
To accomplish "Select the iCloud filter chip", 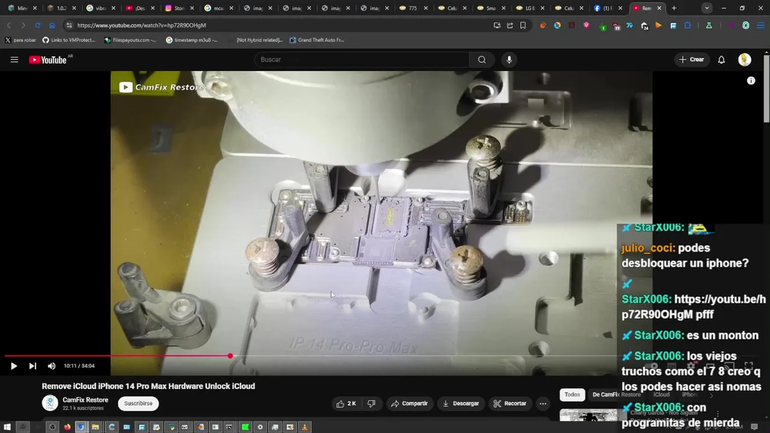I will 662,395.
